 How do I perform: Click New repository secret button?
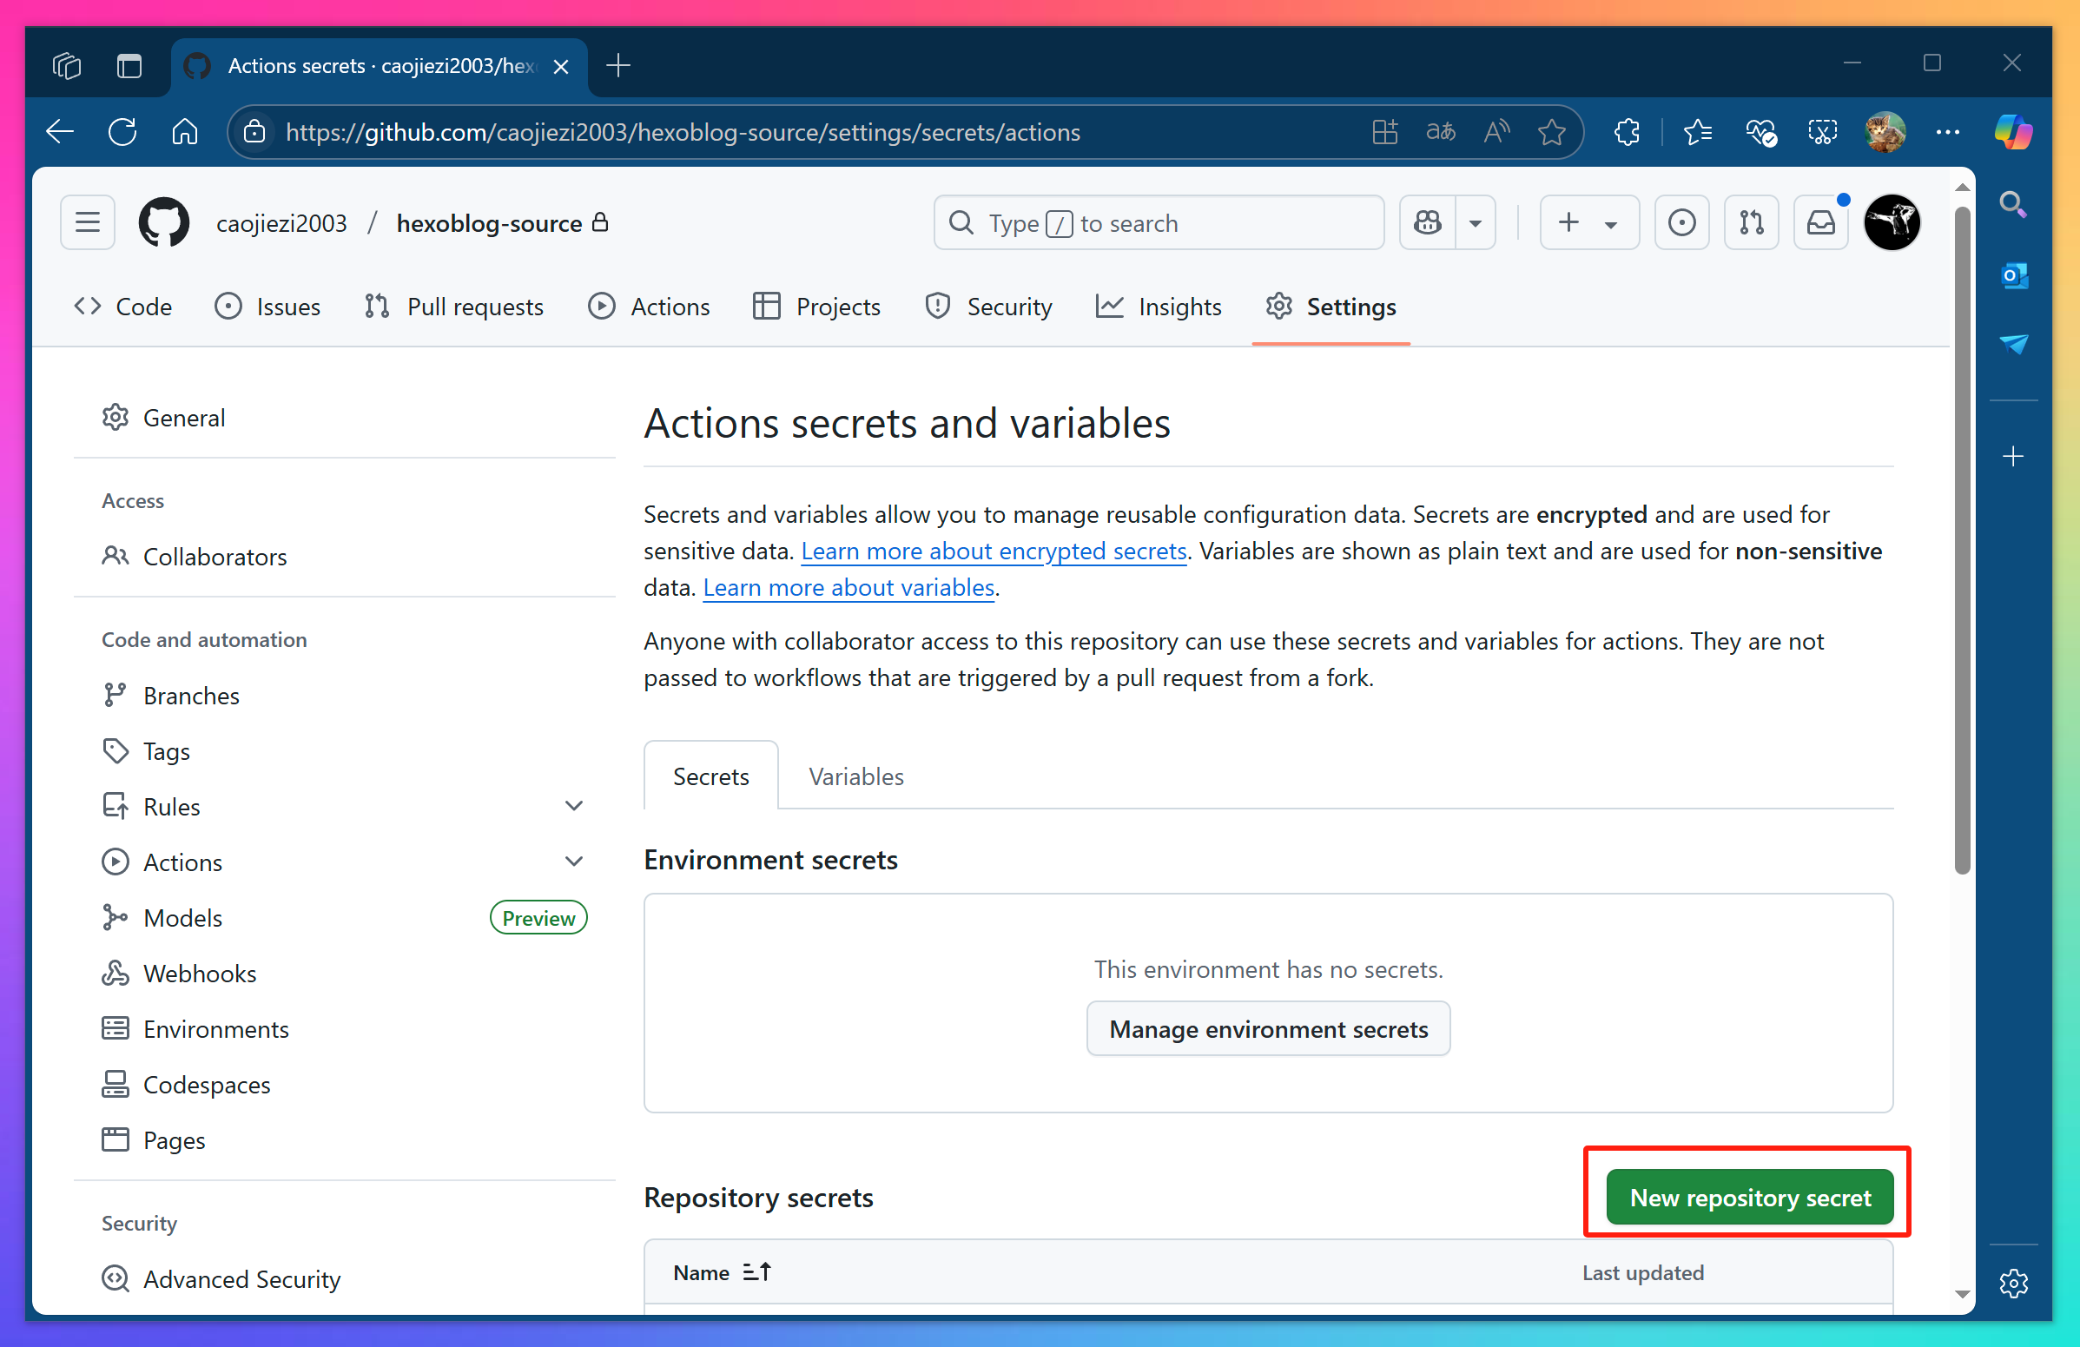(x=1749, y=1197)
